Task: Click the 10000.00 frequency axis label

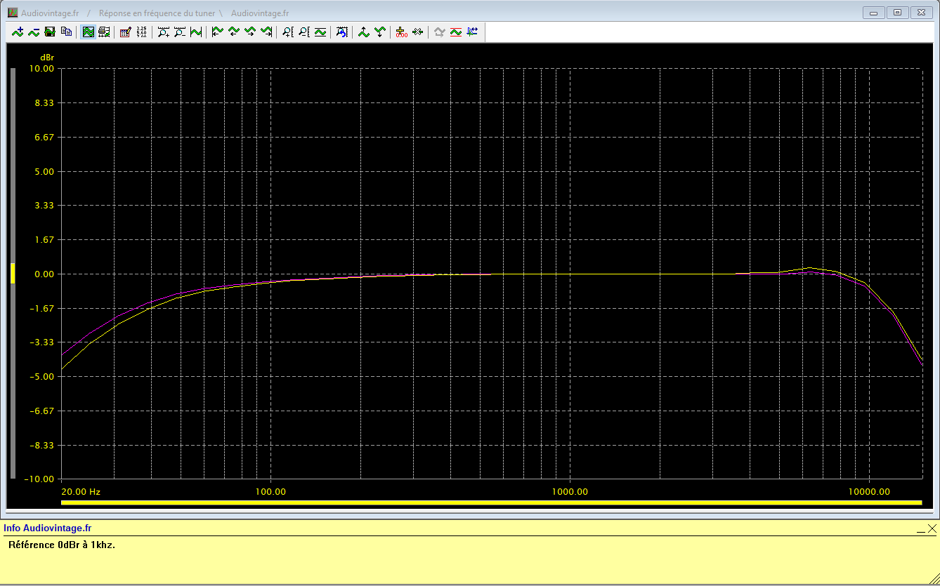Action: coord(868,492)
